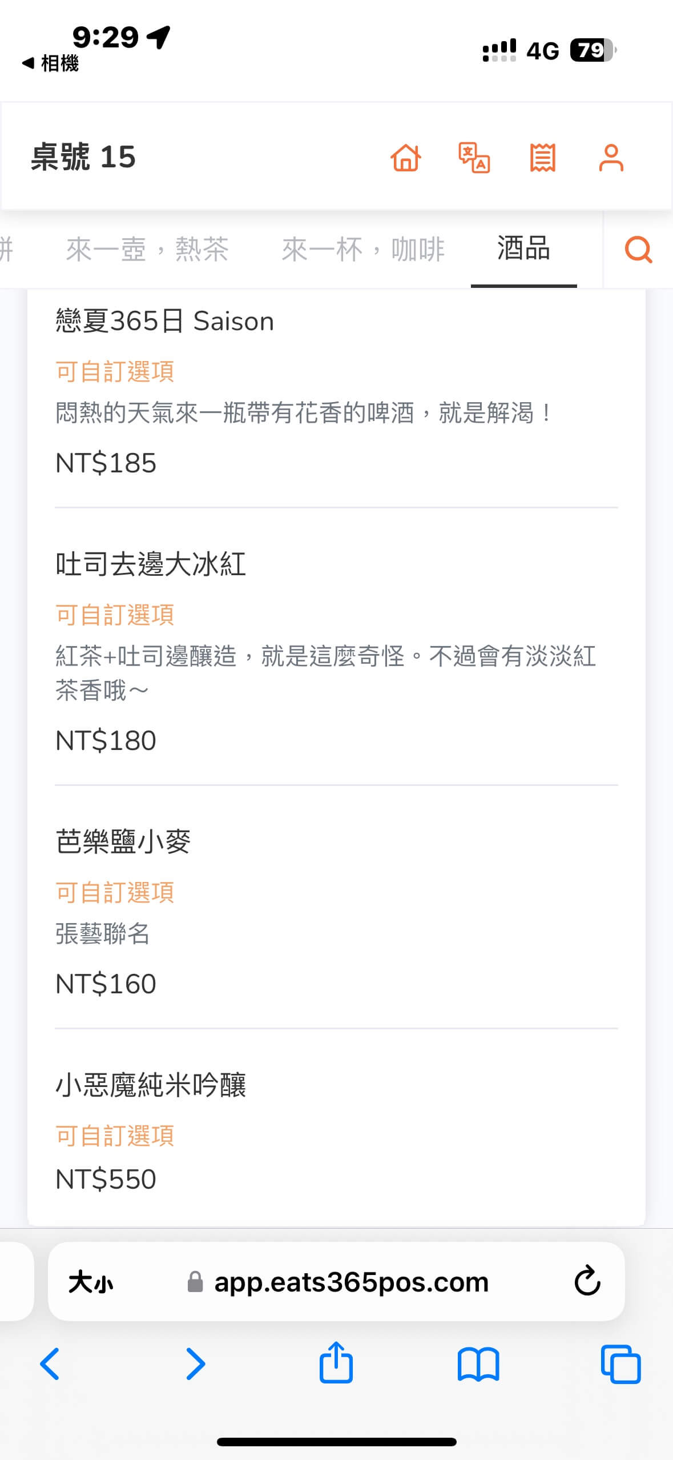This screenshot has width=673, height=1460.
Task: Switch to 來一壺，熱茶 category tab
Action: click(x=147, y=249)
